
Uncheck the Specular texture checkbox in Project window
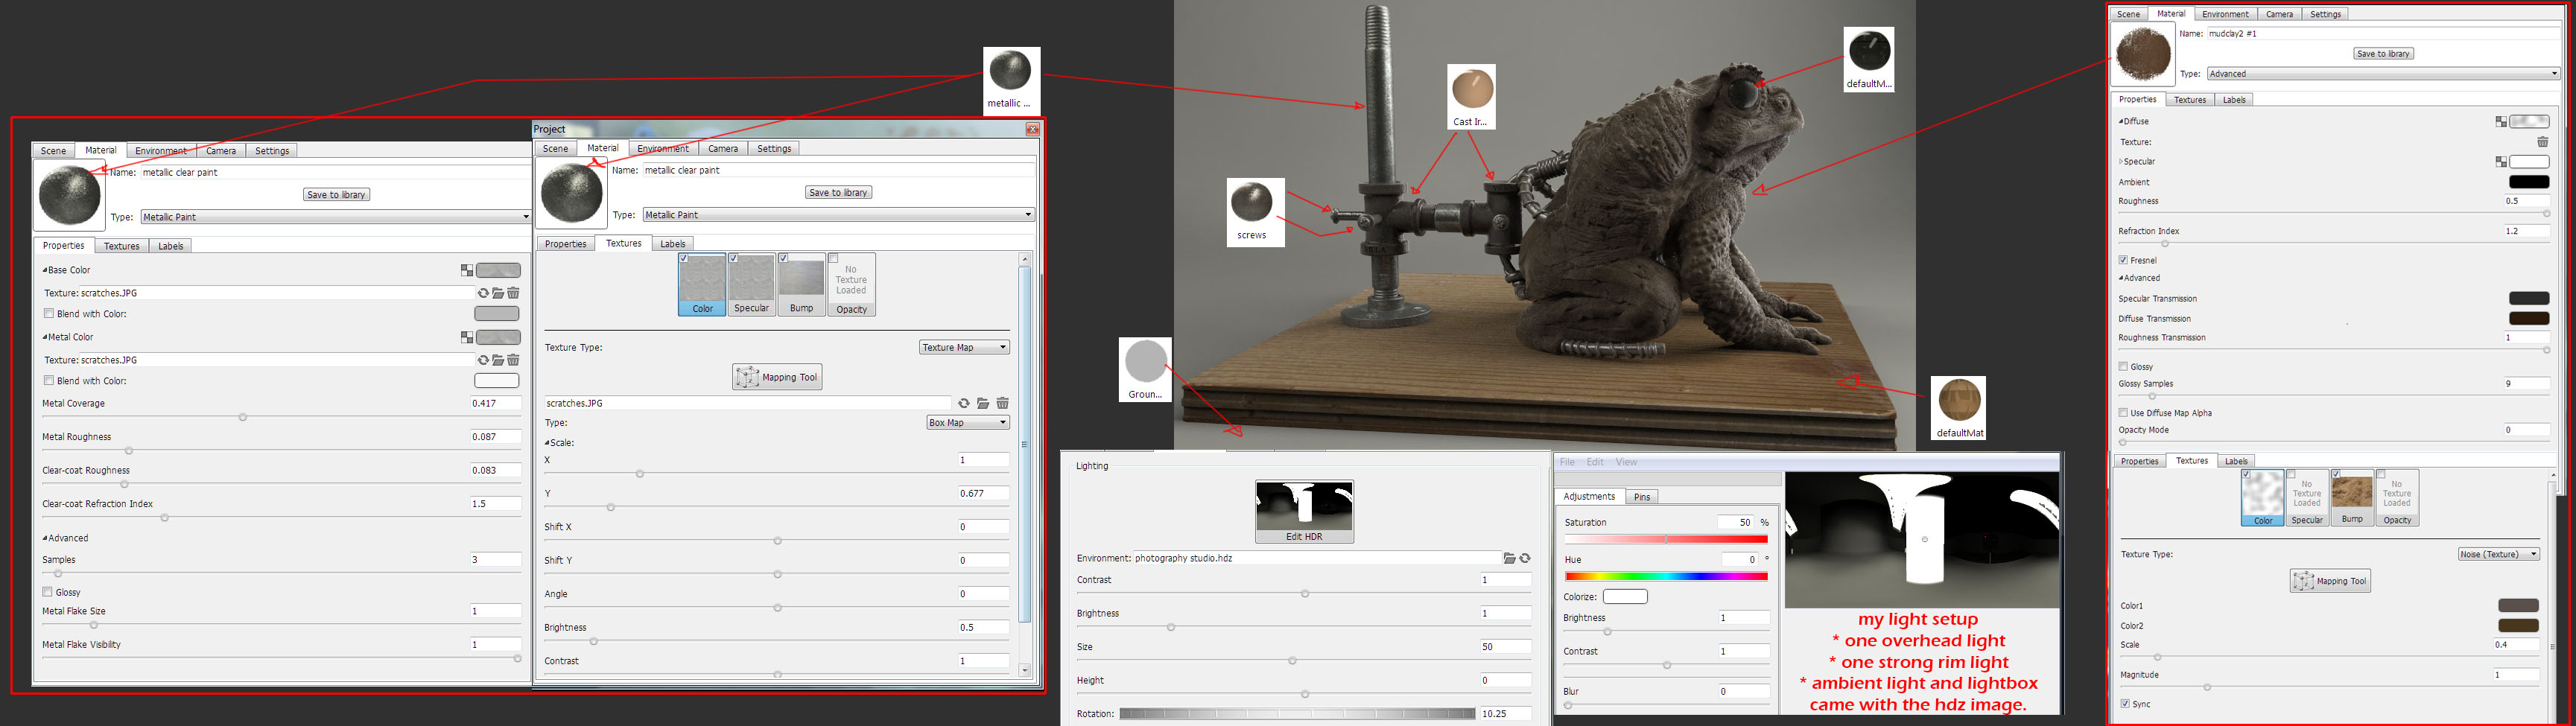pos(734,258)
